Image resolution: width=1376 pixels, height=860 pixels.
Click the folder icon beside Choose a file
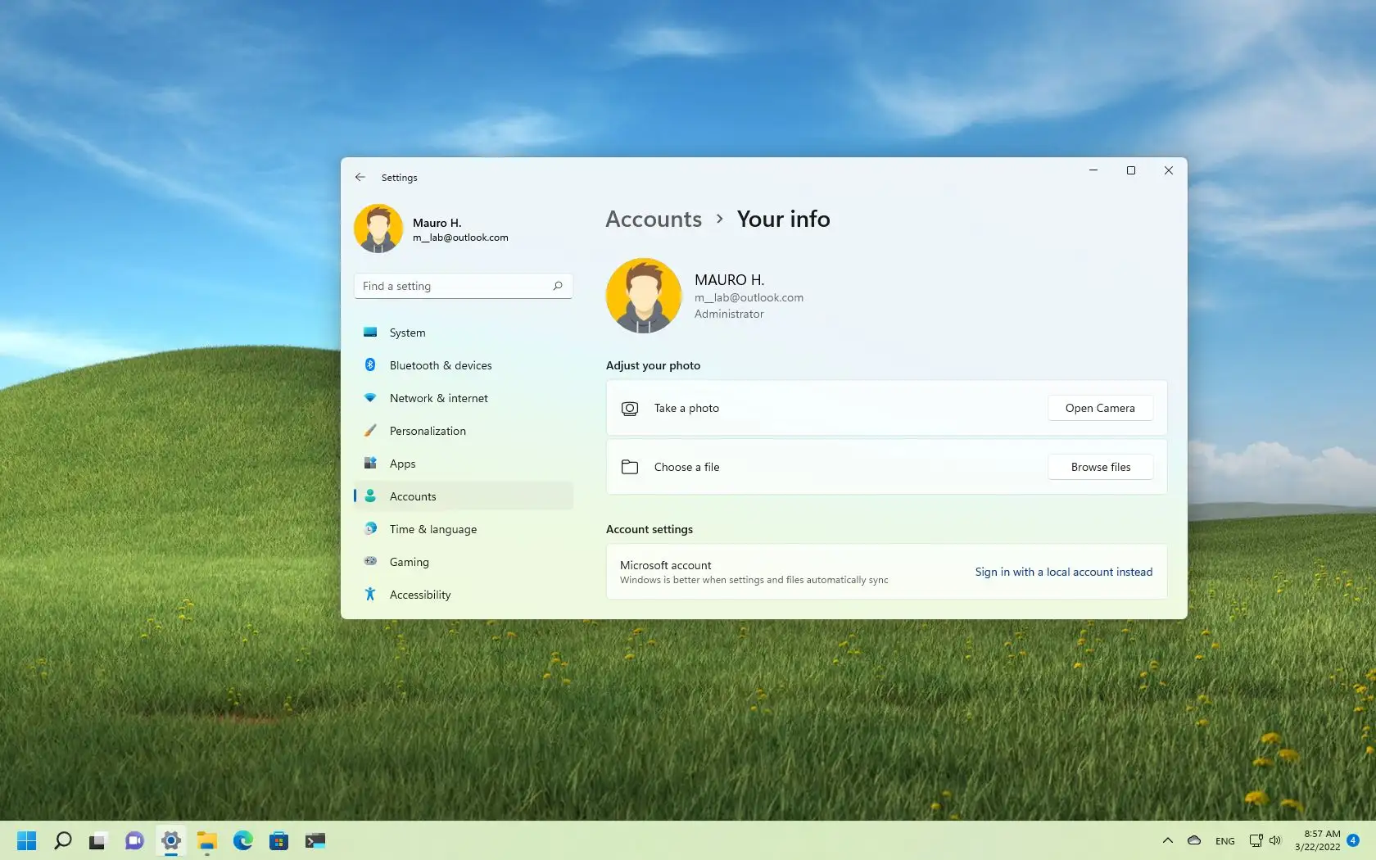pos(630,467)
